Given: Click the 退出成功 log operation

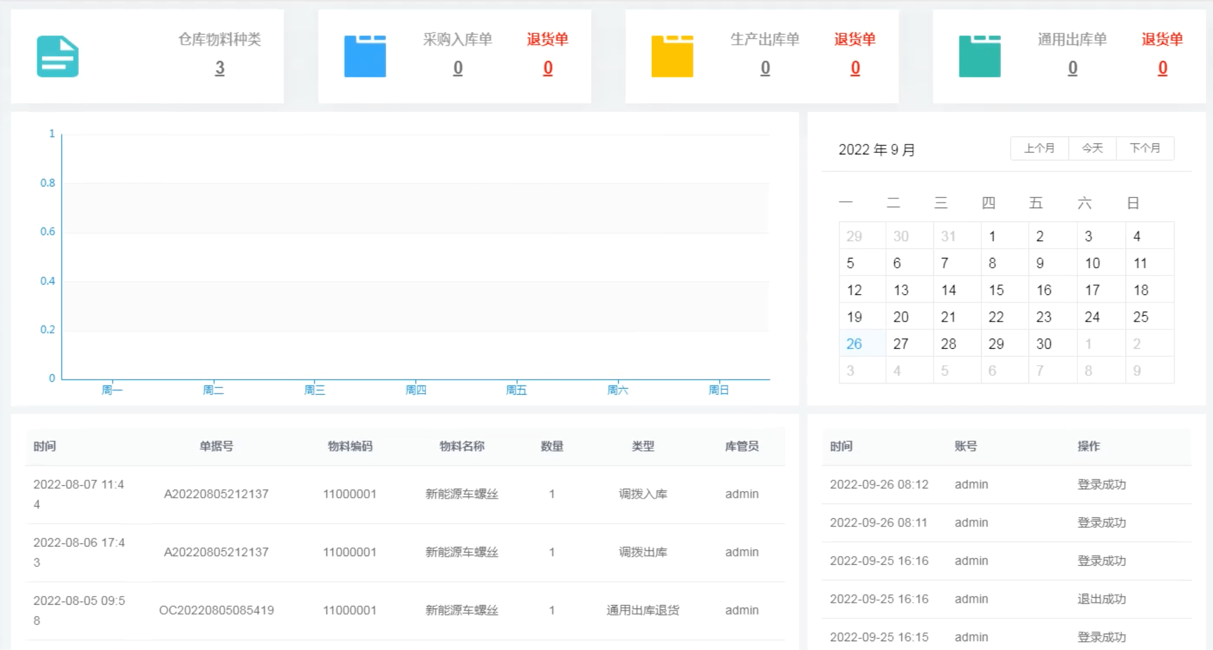Looking at the screenshot, I should pyautogui.click(x=1102, y=599).
